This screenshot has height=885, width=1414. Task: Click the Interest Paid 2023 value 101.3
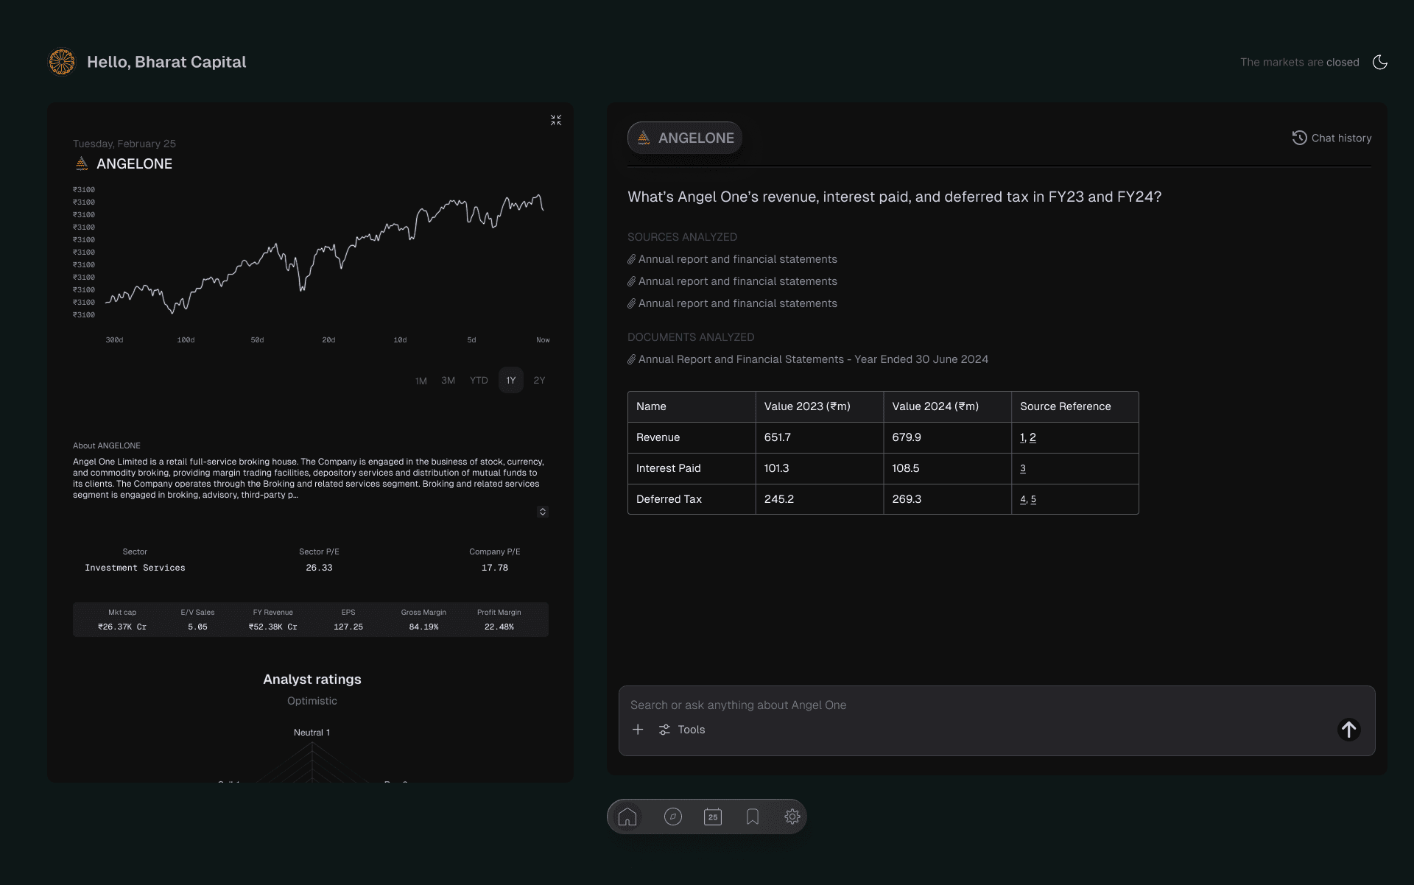click(x=776, y=468)
